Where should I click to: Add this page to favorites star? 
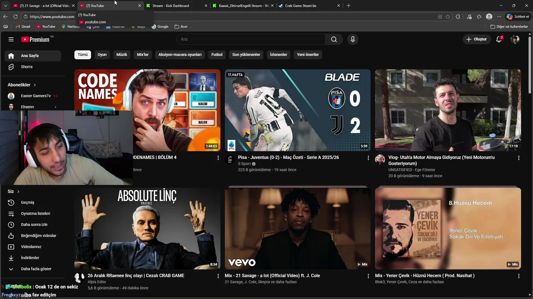pyautogui.click(x=448, y=17)
